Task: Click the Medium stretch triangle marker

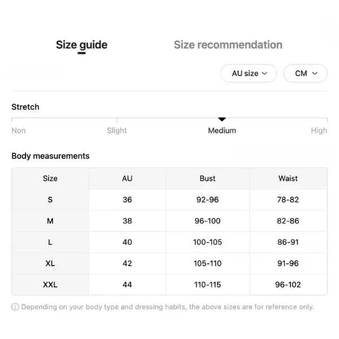Action: tap(222, 119)
